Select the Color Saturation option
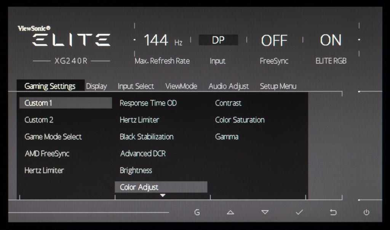The image size is (390, 230). [x=240, y=120]
